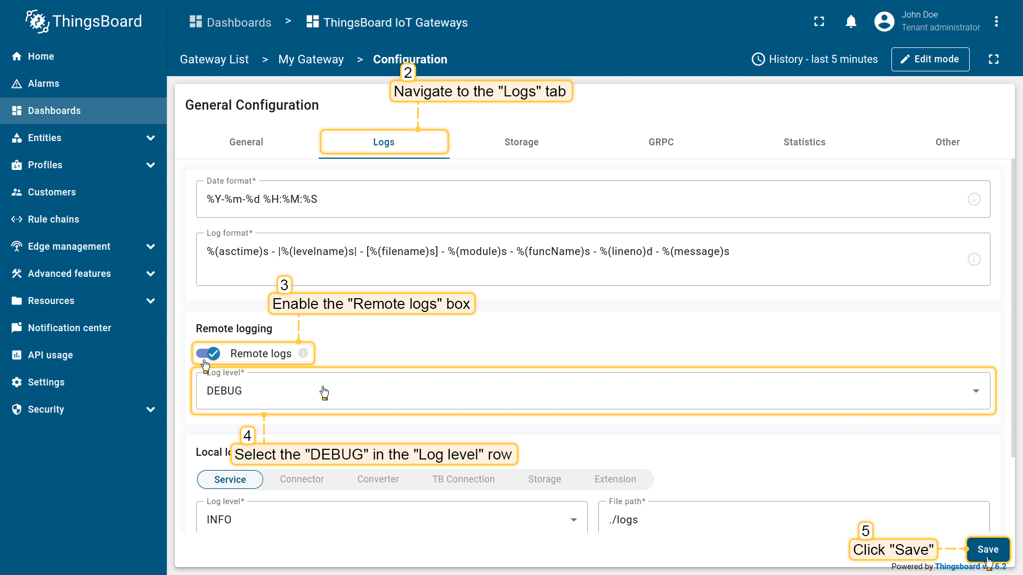Click the File path input field

tap(794, 517)
